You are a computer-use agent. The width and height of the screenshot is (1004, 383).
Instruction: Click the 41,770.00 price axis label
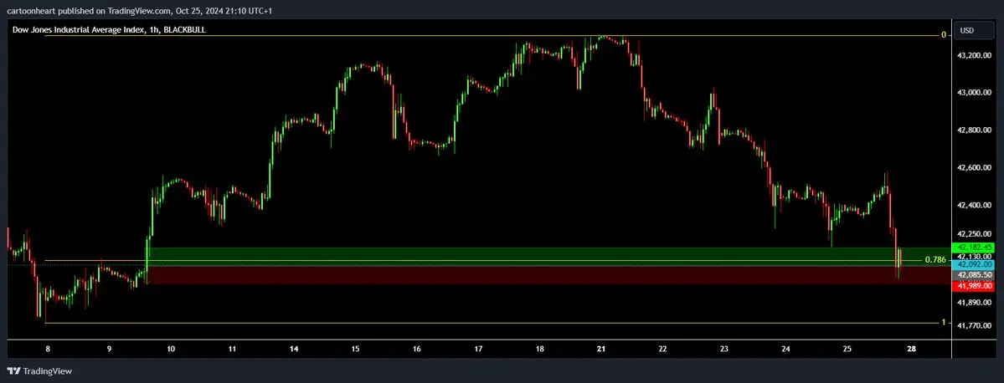point(975,325)
